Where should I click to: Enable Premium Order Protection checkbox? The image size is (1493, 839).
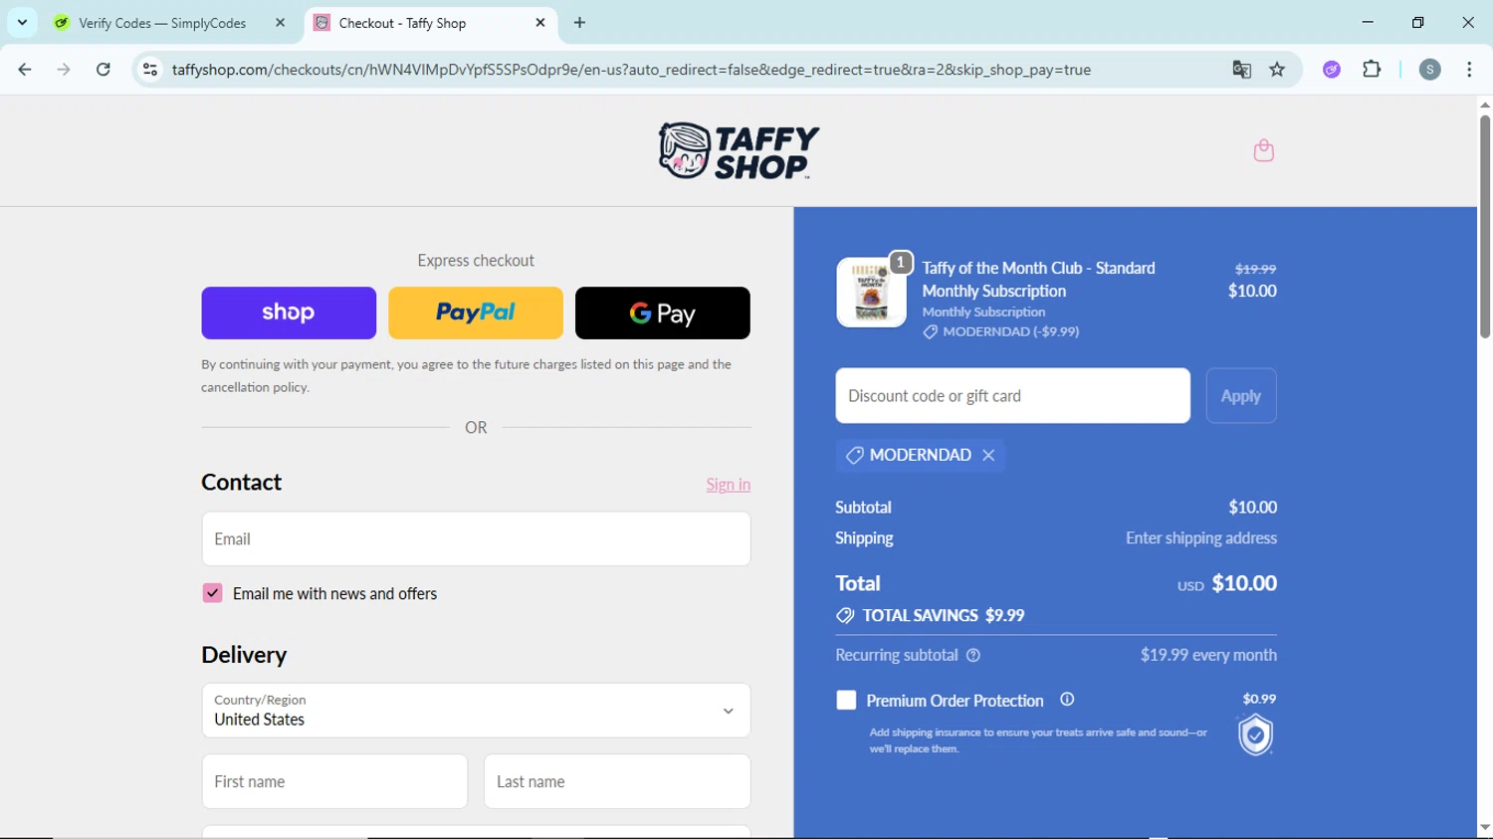click(x=846, y=700)
